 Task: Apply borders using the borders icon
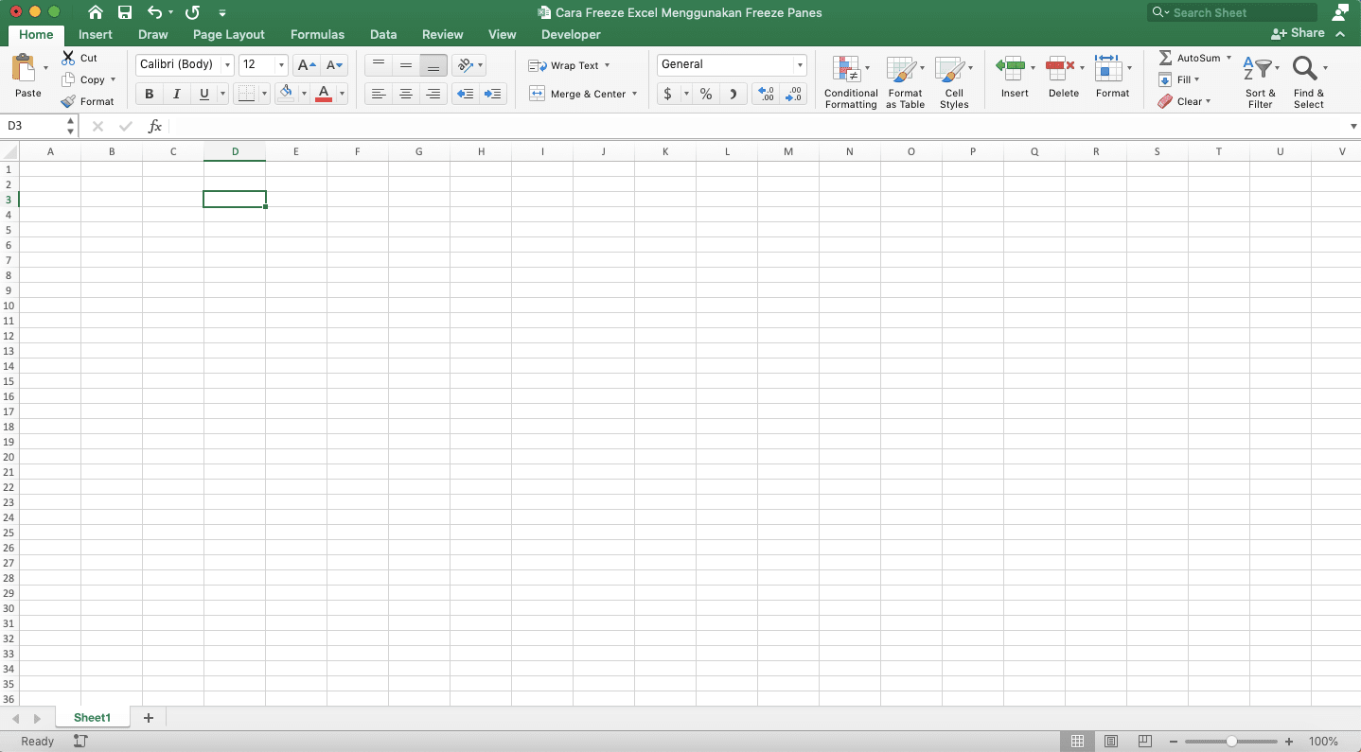coord(246,94)
